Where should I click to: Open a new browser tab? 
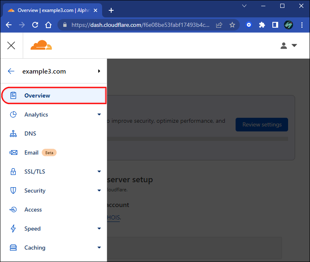point(111,10)
